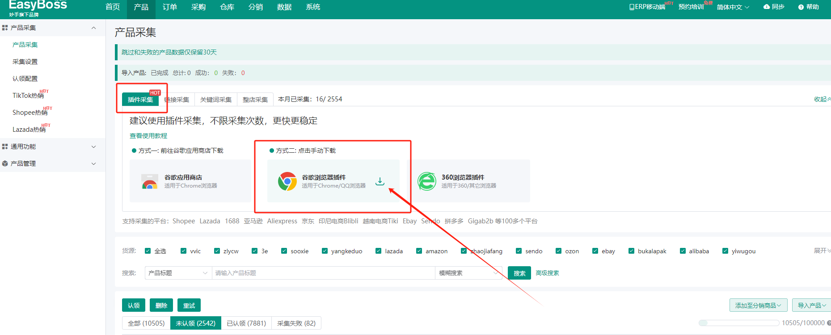Select the 插件采集 tab

click(140, 100)
